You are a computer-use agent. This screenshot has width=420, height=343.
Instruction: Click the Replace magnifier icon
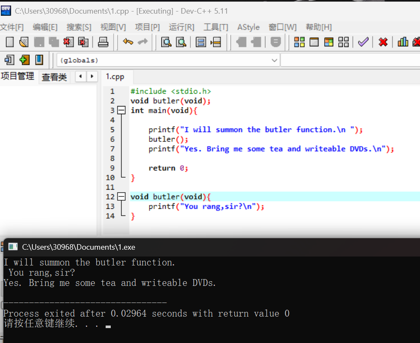click(181, 42)
